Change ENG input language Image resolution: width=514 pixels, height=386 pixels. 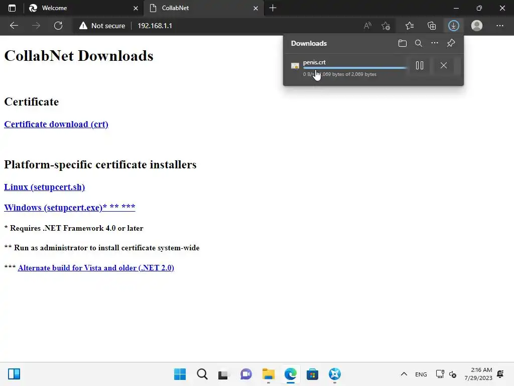click(x=421, y=374)
